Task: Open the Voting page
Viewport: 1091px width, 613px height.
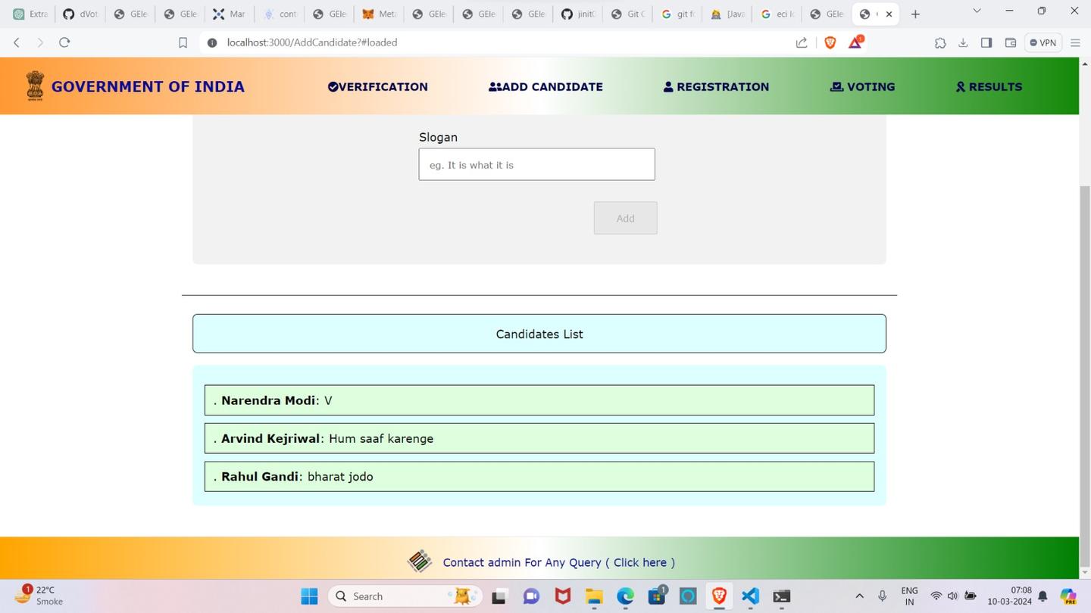Action: (x=862, y=87)
